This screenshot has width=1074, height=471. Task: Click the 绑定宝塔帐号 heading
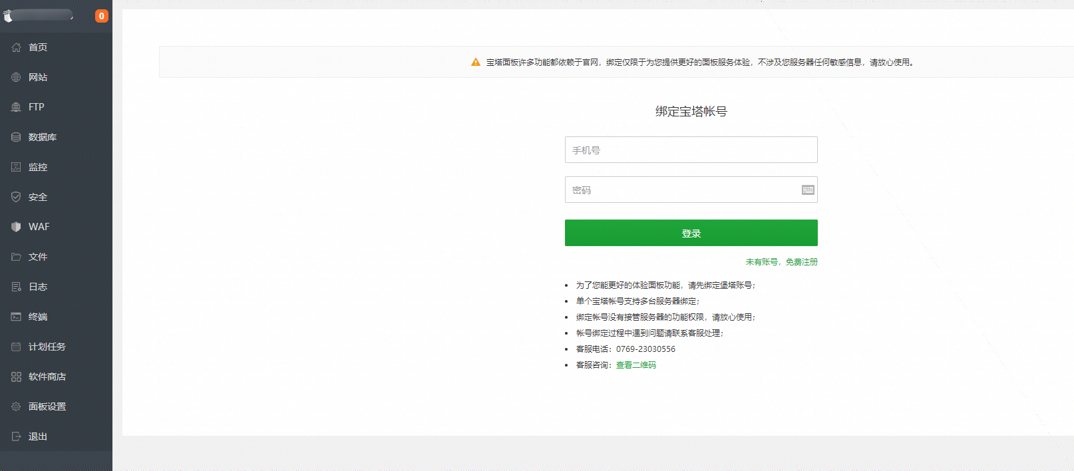point(691,112)
